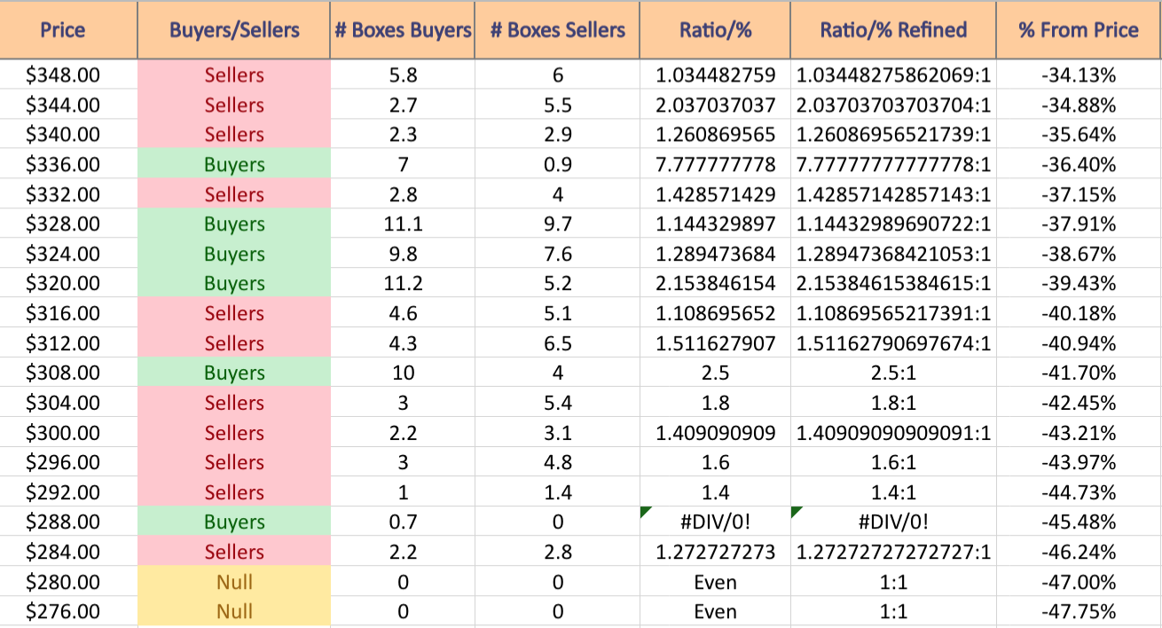Click the Null cell in the $276.00 row
The image size is (1162, 628).
tap(234, 611)
